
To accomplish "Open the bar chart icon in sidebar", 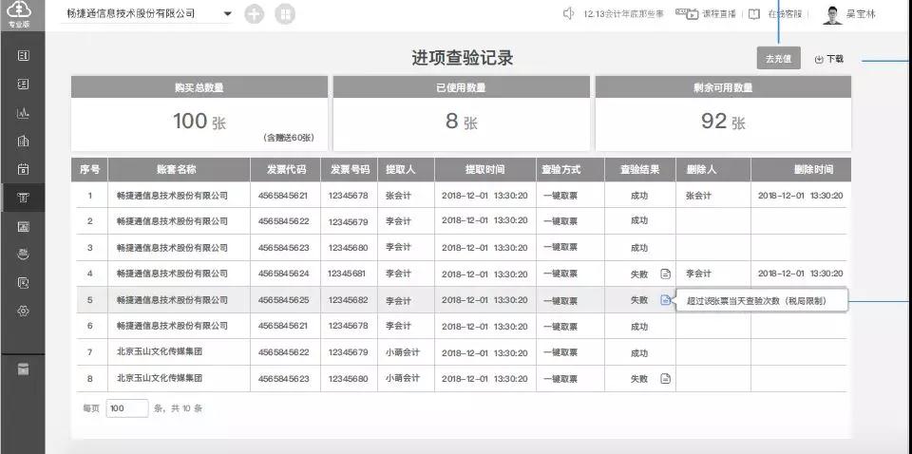I will (24, 113).
